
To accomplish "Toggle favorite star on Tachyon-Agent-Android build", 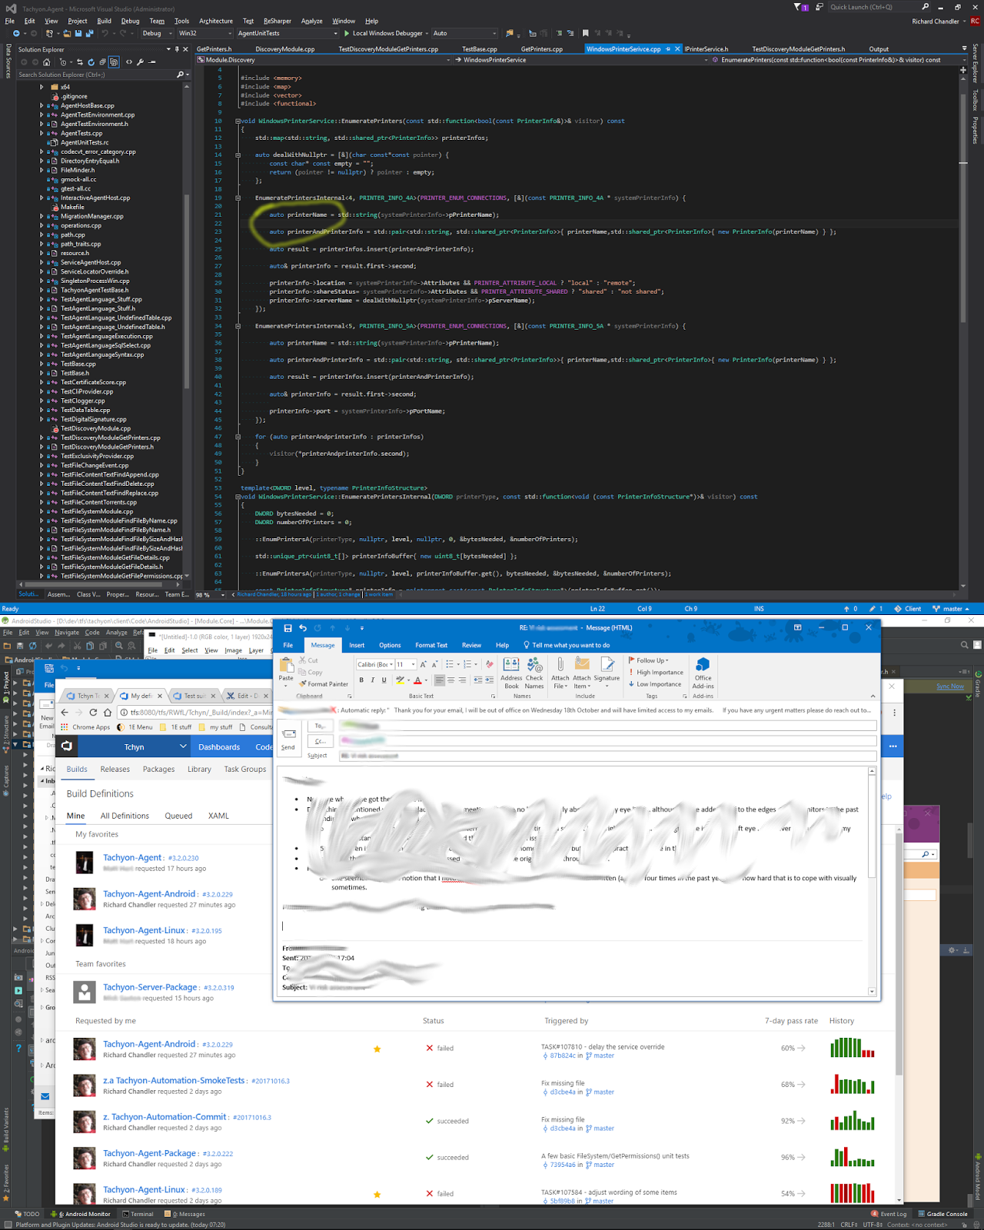I will [x=377, y=1049].
